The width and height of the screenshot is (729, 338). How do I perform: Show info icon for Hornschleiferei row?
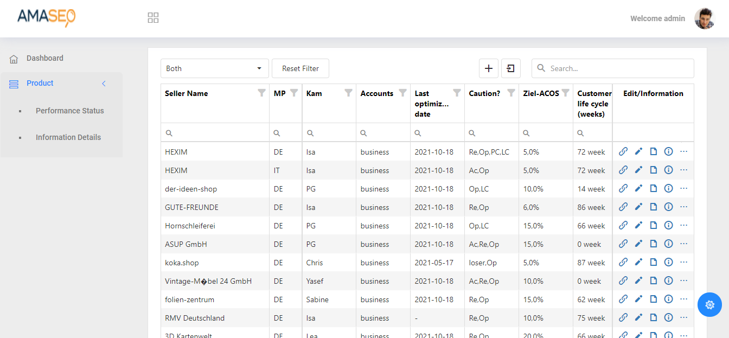pos(668,226)
